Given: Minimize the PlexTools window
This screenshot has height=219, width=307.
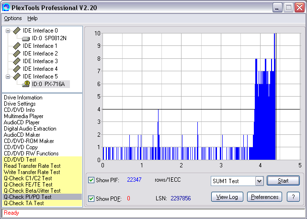Looking at the screenshot, I should (277, 8).
